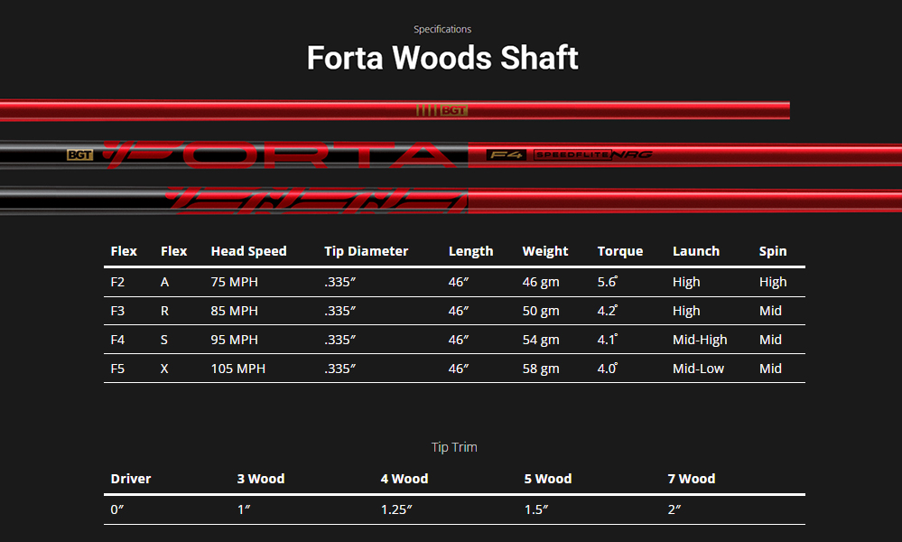Screen dimensions: 902x542
Task: Click the 'A' flex letter in the F2 row
Action: 164,282
